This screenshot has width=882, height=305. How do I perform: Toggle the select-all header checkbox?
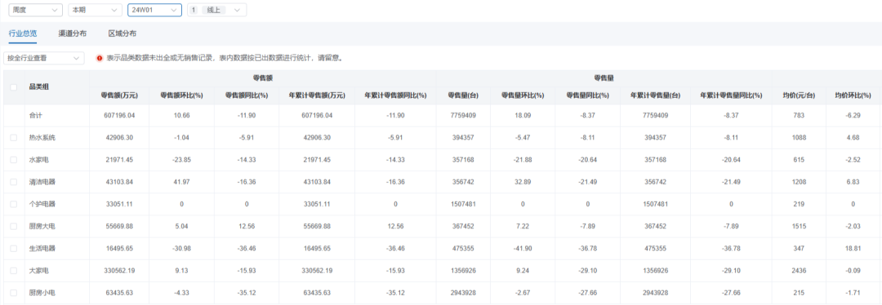(14, 87)
